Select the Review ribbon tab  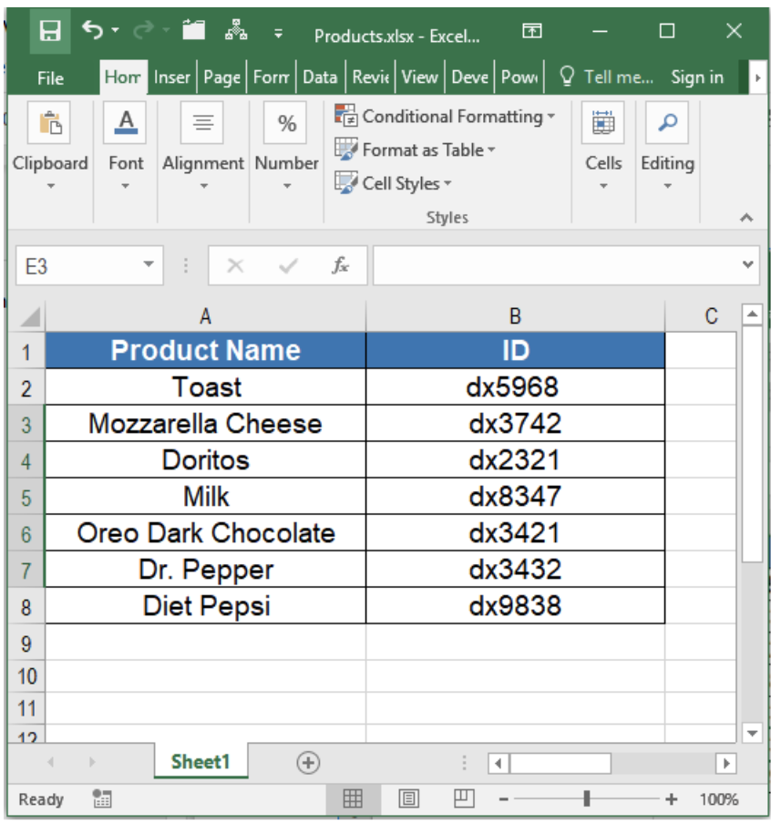(x=371, y=77)
